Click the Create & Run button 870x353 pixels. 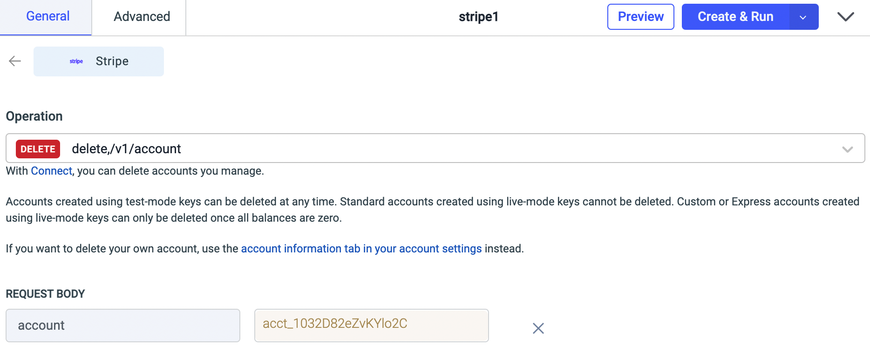pyautogui.click(x=735, y=17)
